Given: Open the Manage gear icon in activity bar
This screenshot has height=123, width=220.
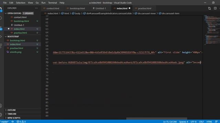Looking at the screenshot, I should click(1, 115).
